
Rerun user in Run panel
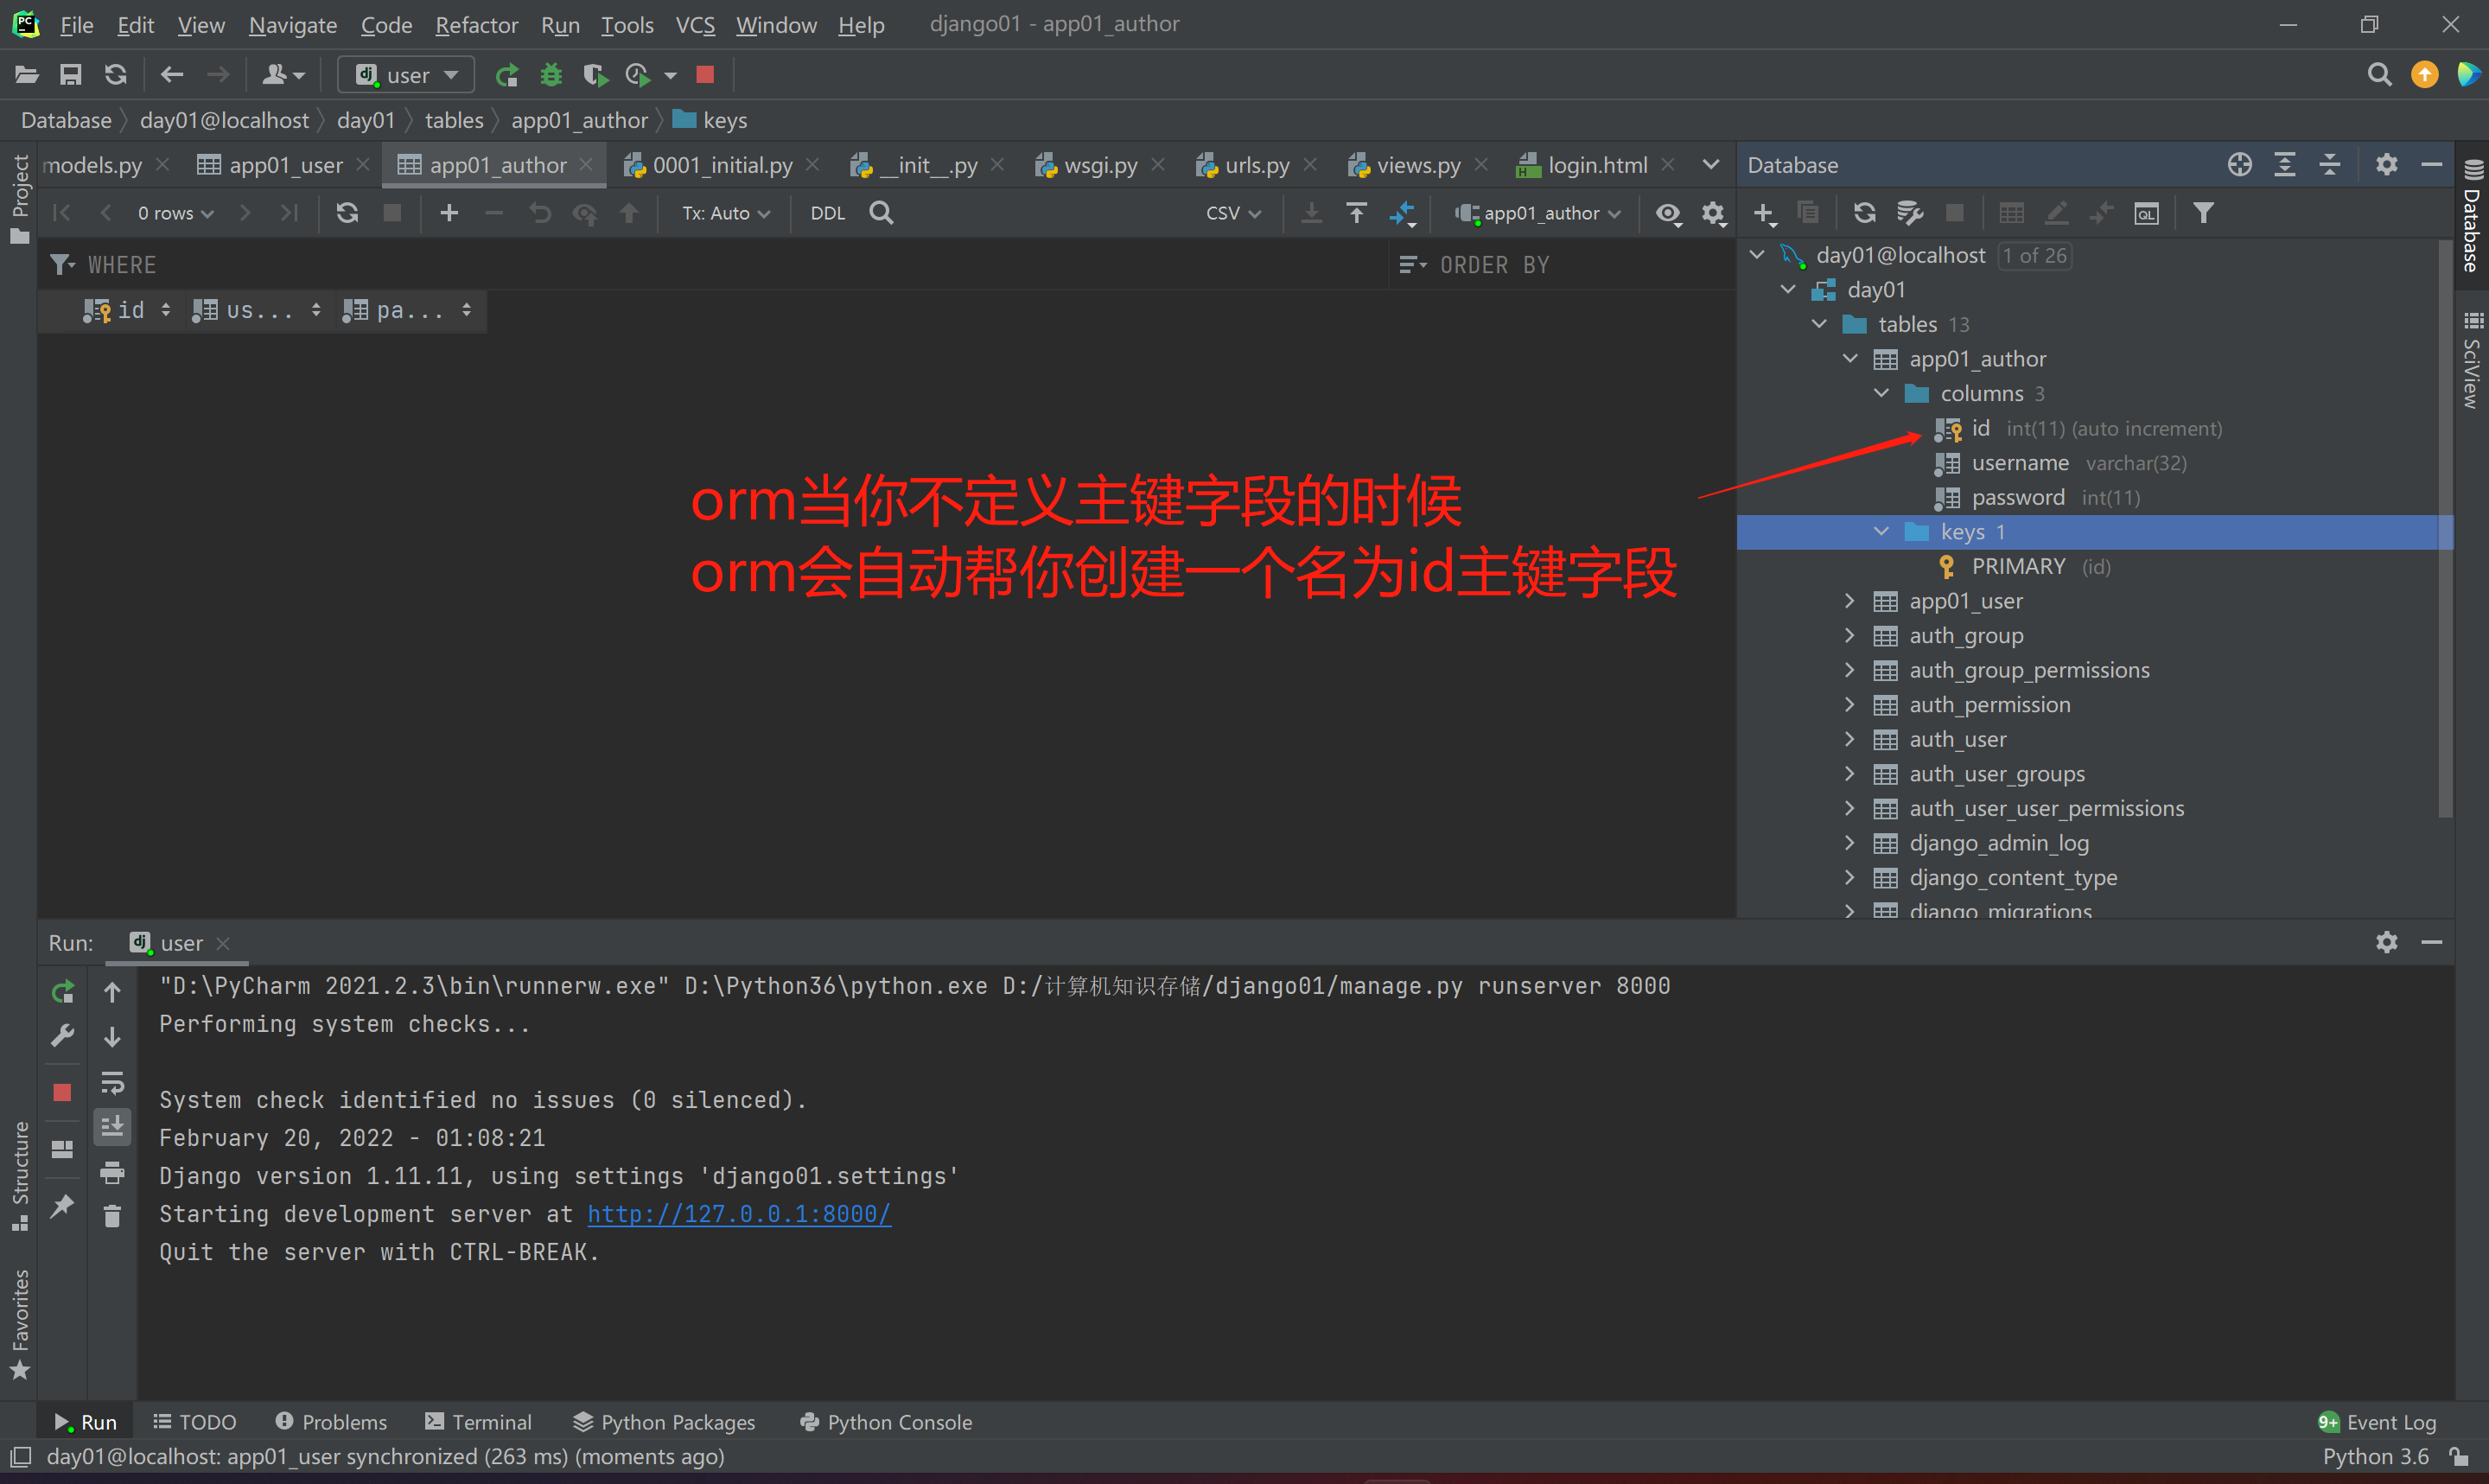(x=62, y=991)
